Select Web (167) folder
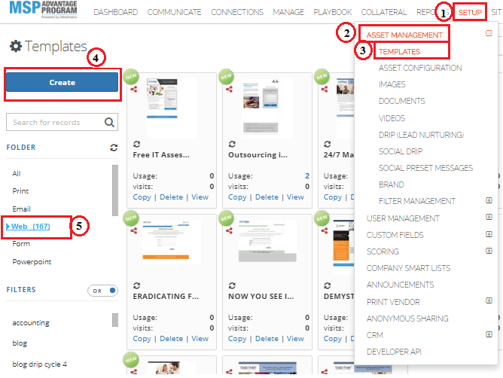Screen dimensions: 503x378 coord(30,227)
